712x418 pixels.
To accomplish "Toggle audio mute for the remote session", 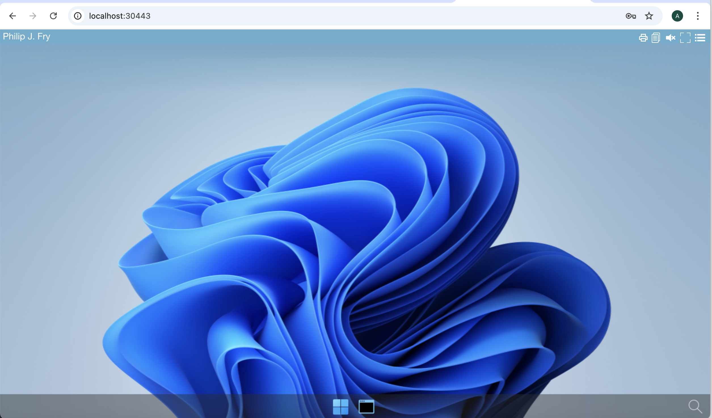I will pos(671,37).
